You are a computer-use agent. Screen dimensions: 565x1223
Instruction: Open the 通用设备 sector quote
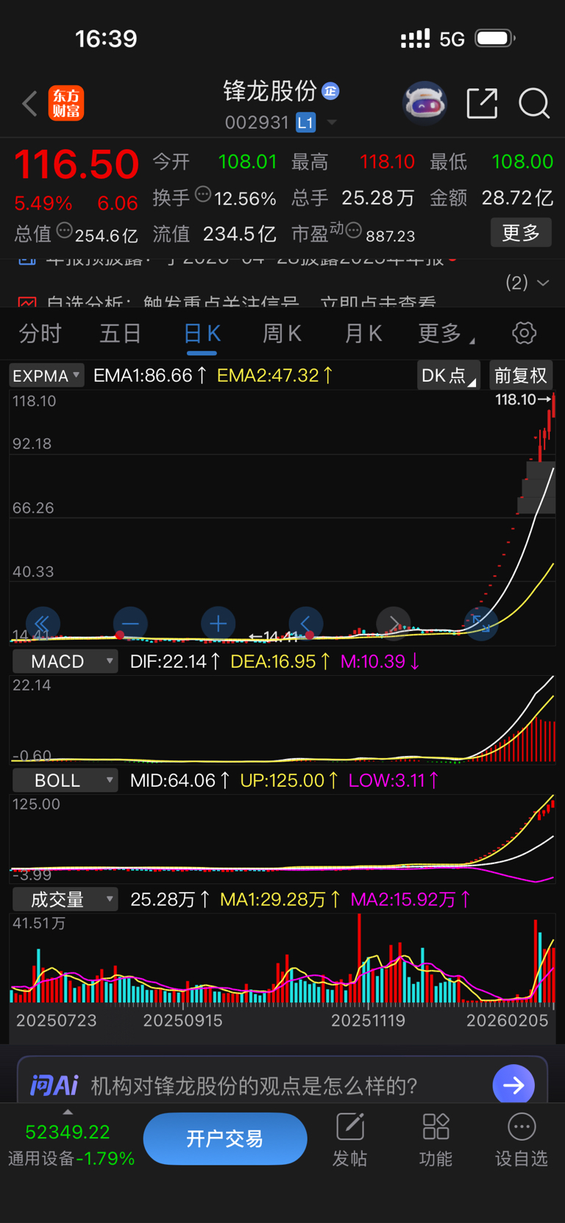71,1159
